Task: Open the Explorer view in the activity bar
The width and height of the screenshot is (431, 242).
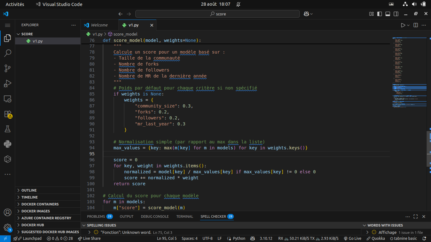Action: pyautogui.click(x=8, y=38)
